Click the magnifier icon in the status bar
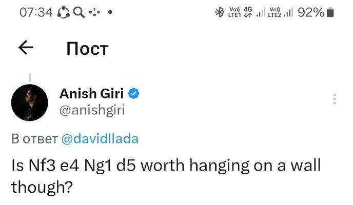This screenshot has width=353, height=205. tap(79, 12)
